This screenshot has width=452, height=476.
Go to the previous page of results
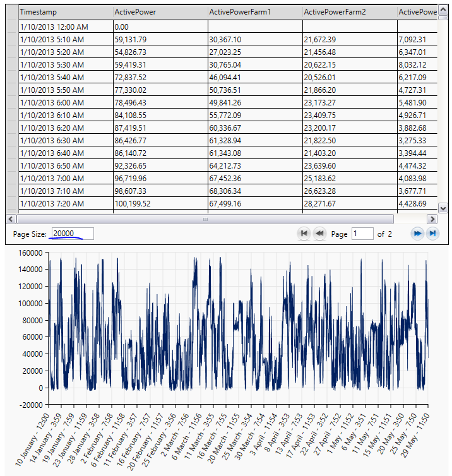point(319,234)
